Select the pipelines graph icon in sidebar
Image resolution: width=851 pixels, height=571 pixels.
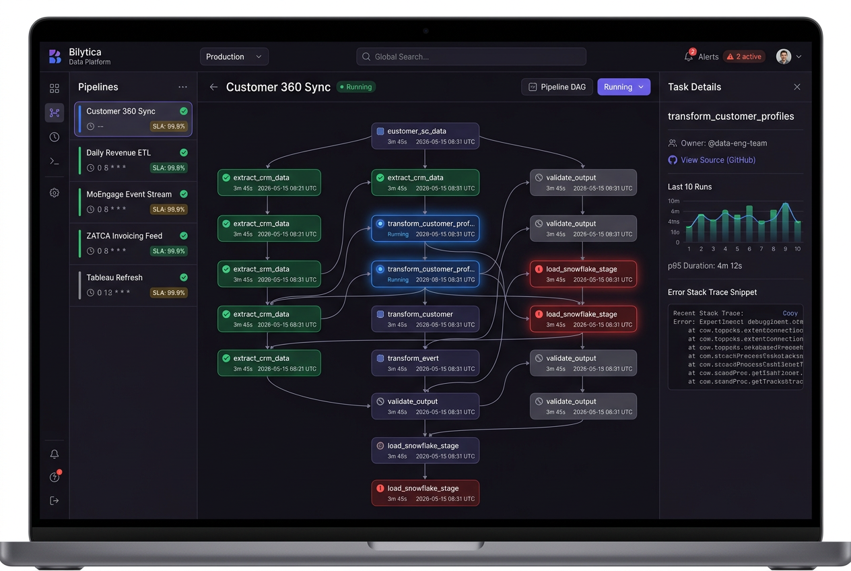click(x=55, y=112)
